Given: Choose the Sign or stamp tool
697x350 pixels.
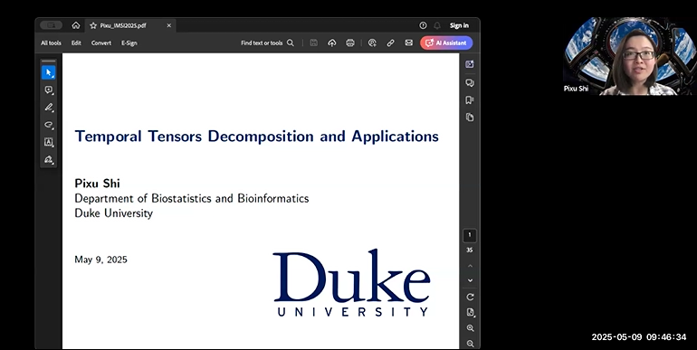Looking at the screenshot, I should 49,159.
